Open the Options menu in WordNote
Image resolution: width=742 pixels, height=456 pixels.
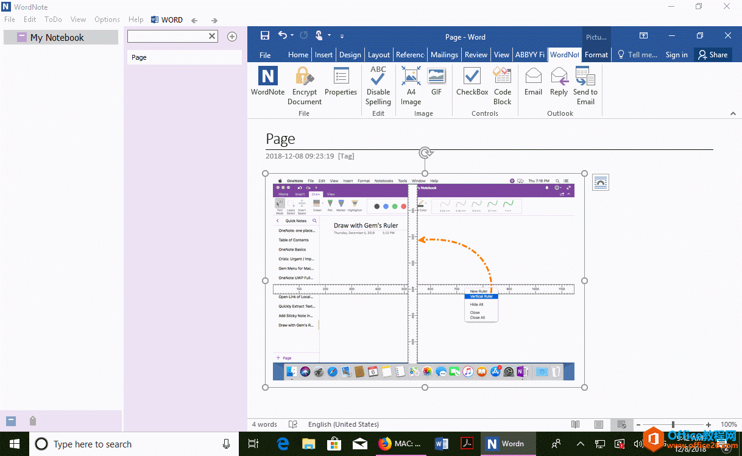tap(107, 19)
